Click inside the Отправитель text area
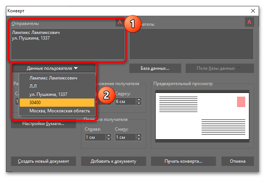The height and width of the screenshot is (178, 265). 67,47
